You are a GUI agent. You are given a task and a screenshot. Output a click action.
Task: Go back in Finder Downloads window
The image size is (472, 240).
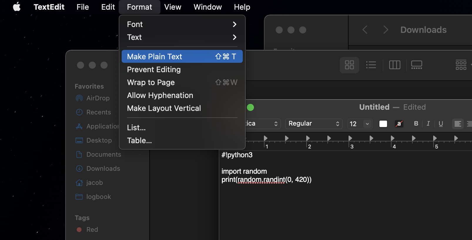coord(365,30)
